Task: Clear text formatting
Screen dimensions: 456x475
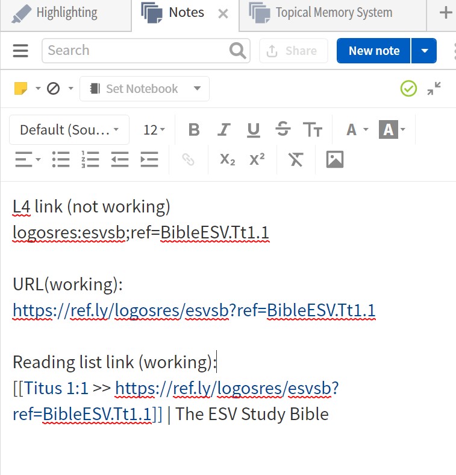Action: (x=296, y=159)
